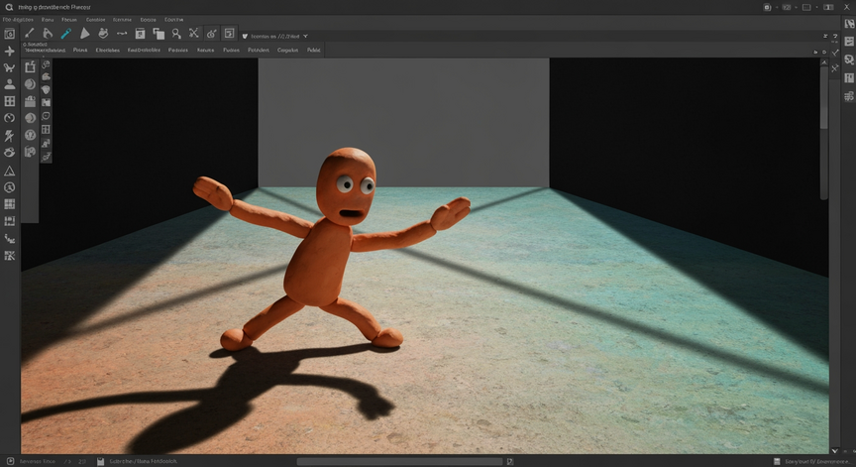Click the crossed tools icon below diagonal tool
Viewport: 856px width, 467px height.
[835, 68]
